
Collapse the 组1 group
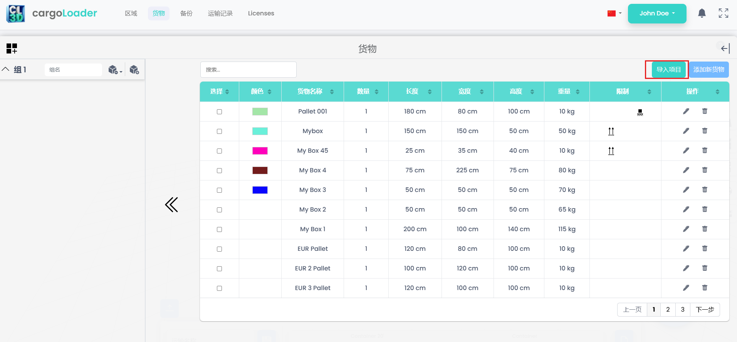click(6, 70)
